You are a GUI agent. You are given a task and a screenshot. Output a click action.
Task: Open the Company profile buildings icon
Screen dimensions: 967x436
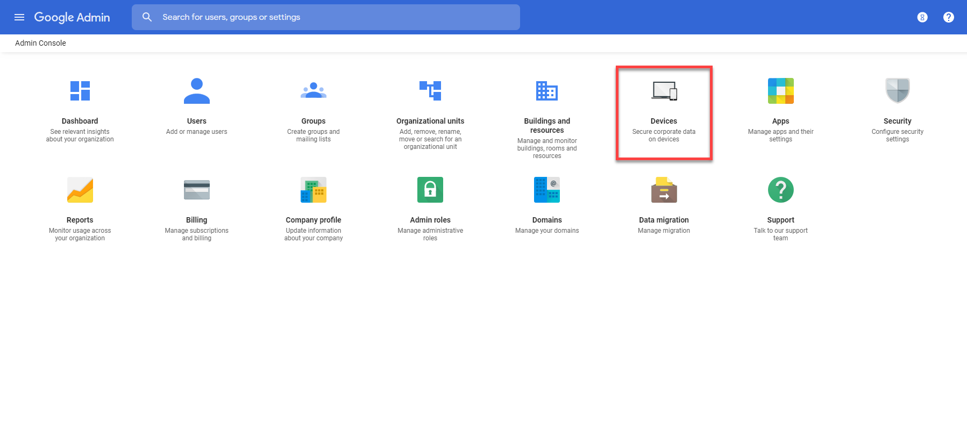click(314, 190)
